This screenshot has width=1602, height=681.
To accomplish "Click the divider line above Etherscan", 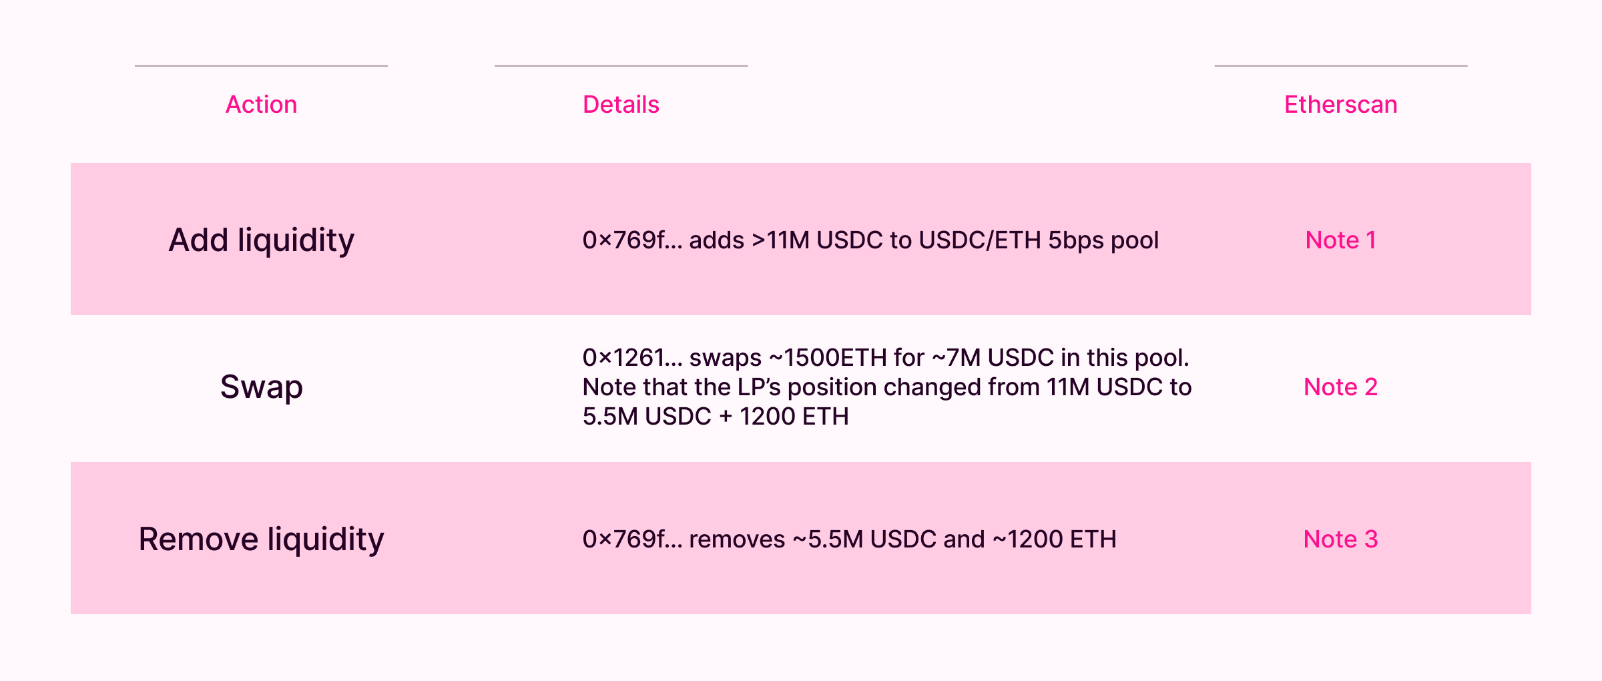I will [x=1340, y=65].
